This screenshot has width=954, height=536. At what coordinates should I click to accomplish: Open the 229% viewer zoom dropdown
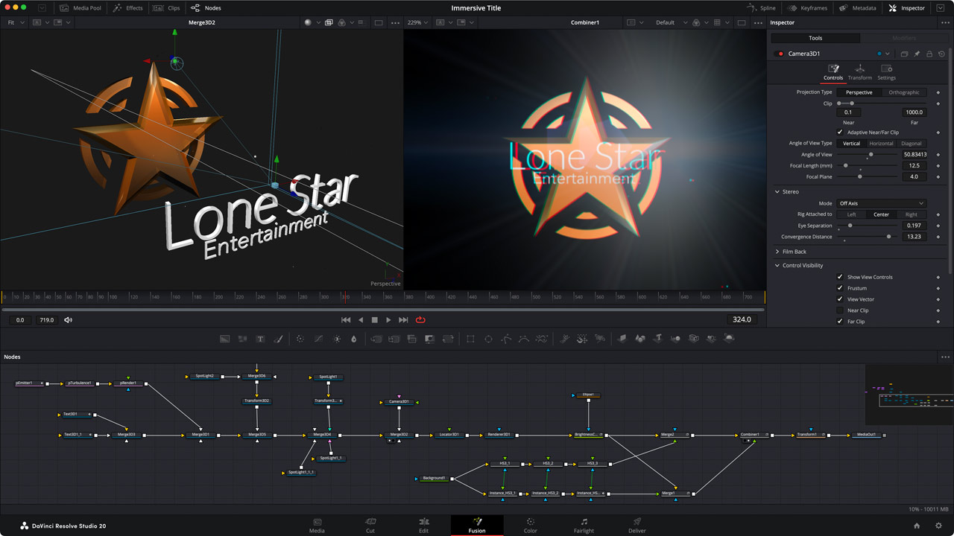418,22
